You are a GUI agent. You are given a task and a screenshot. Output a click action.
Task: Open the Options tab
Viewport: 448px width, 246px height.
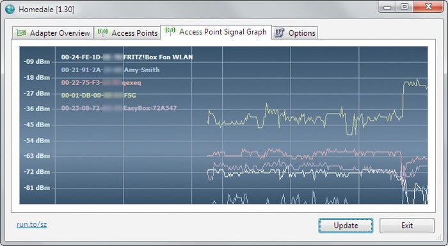point(294,33)
